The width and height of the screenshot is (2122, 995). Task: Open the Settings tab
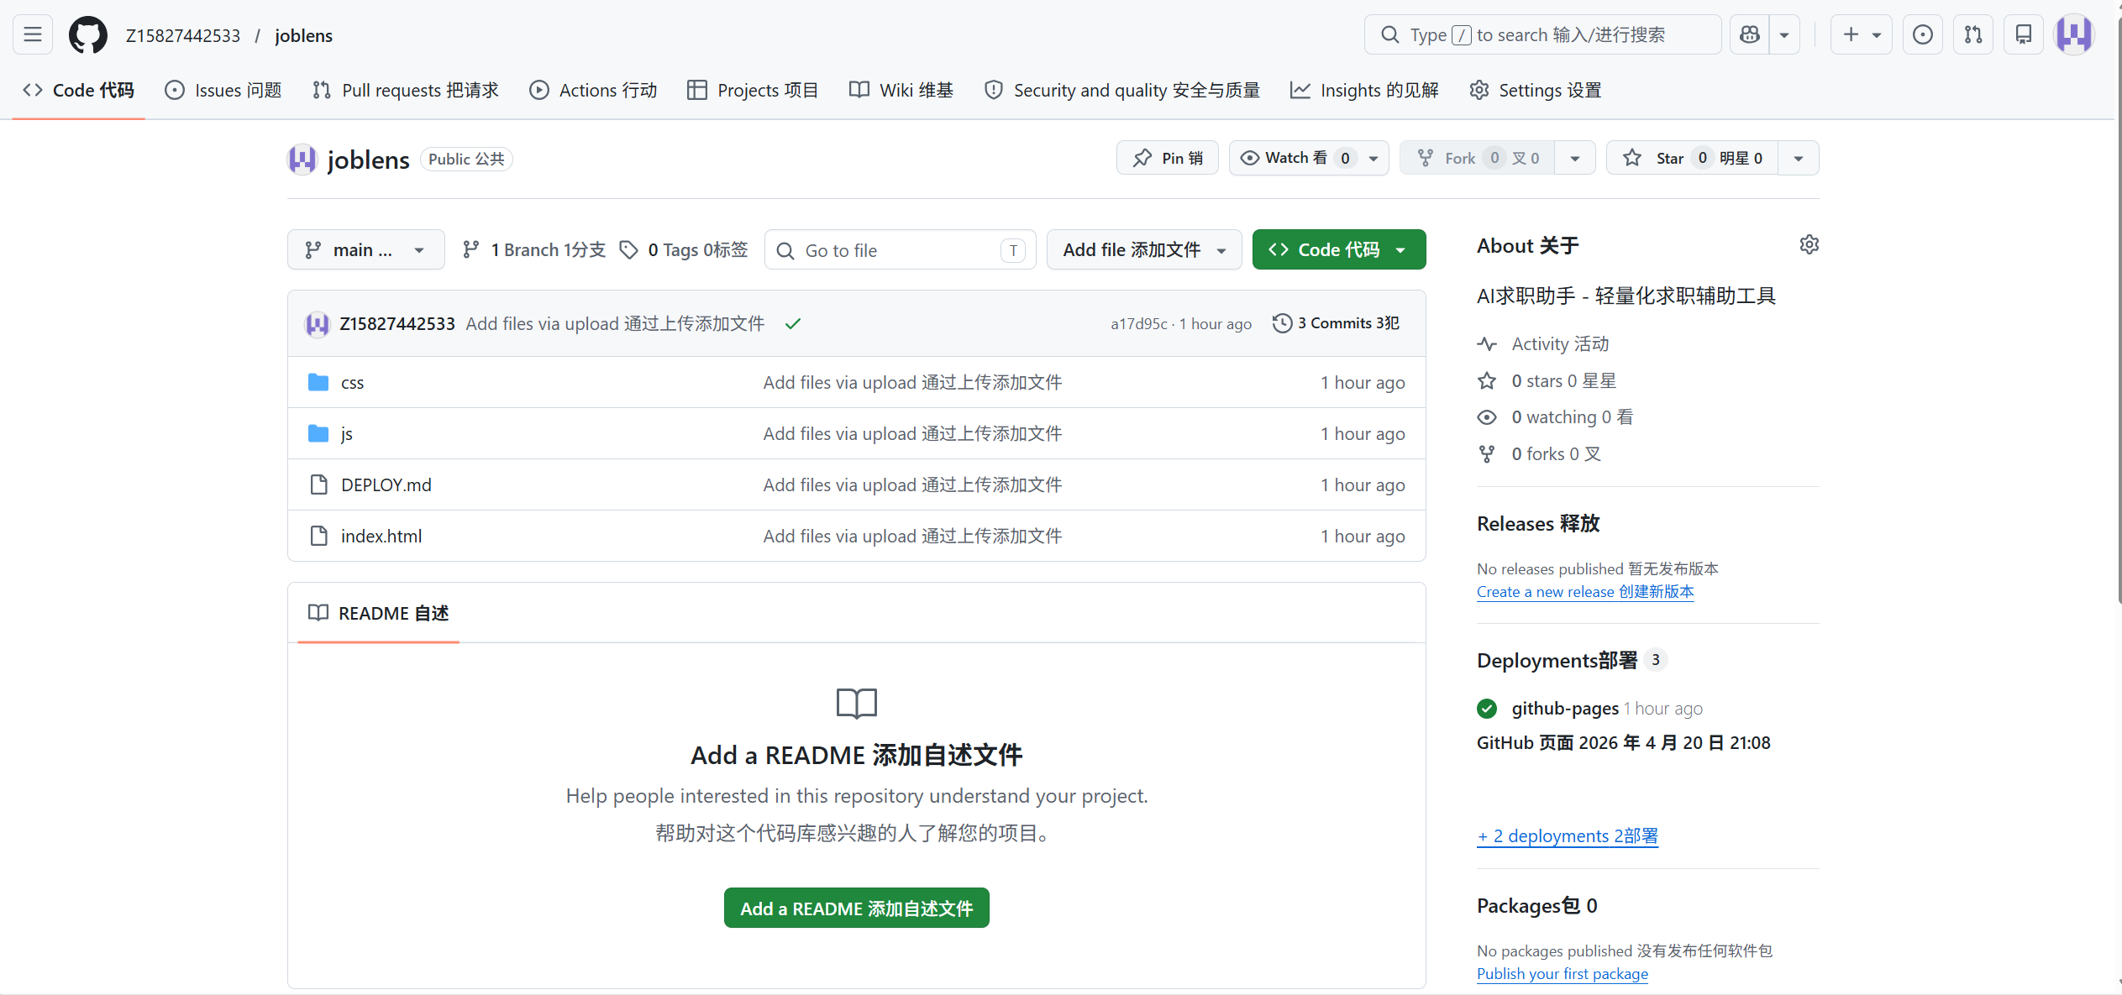1536,90
